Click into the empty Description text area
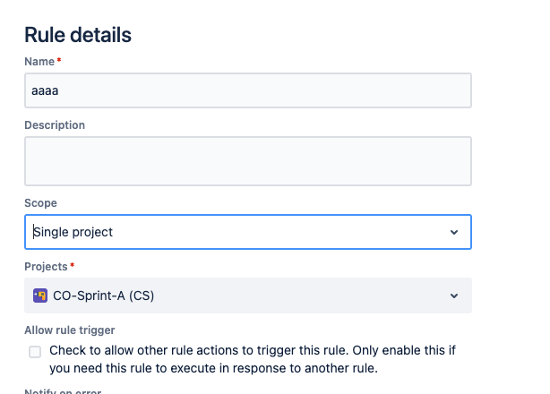This screenshot has width=550, height=394. click(248, 161)
